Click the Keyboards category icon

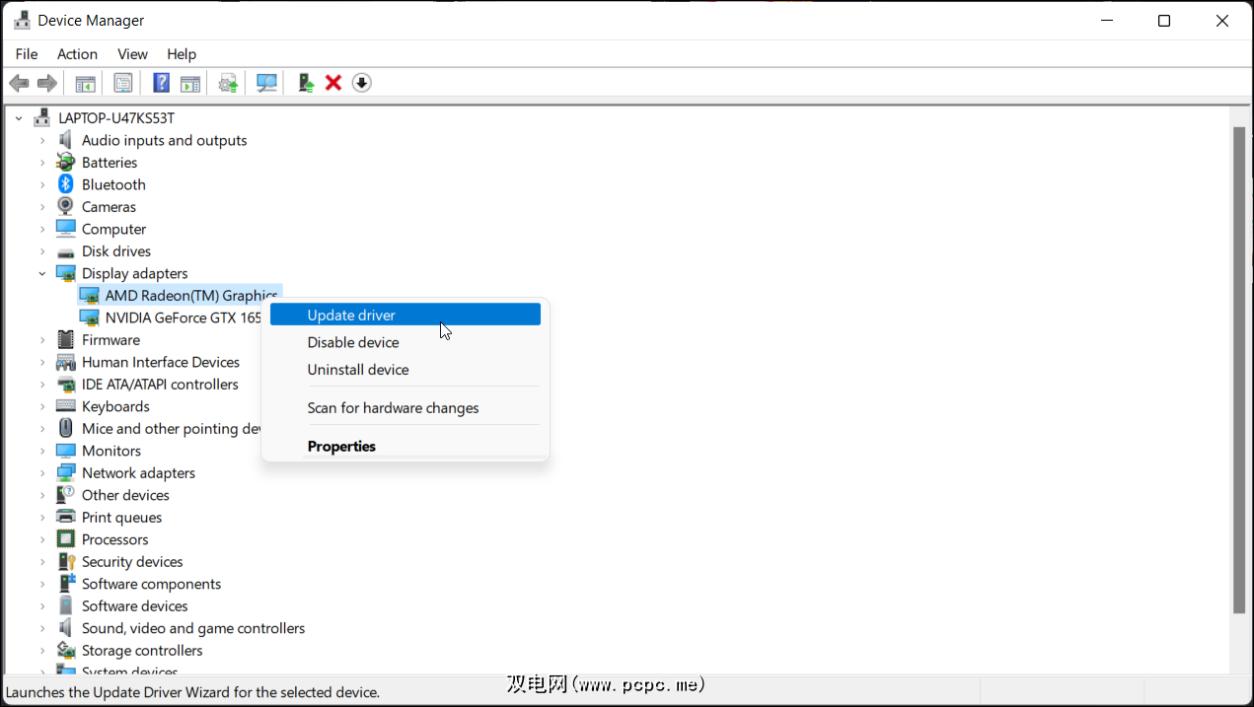(66, 406)
